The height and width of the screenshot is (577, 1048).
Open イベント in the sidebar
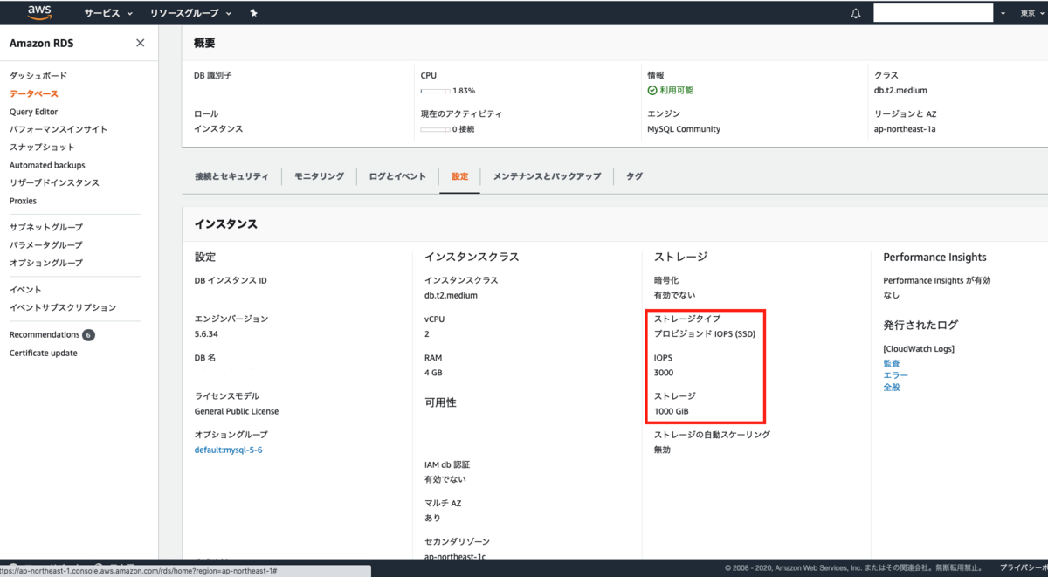pos(25,290)
